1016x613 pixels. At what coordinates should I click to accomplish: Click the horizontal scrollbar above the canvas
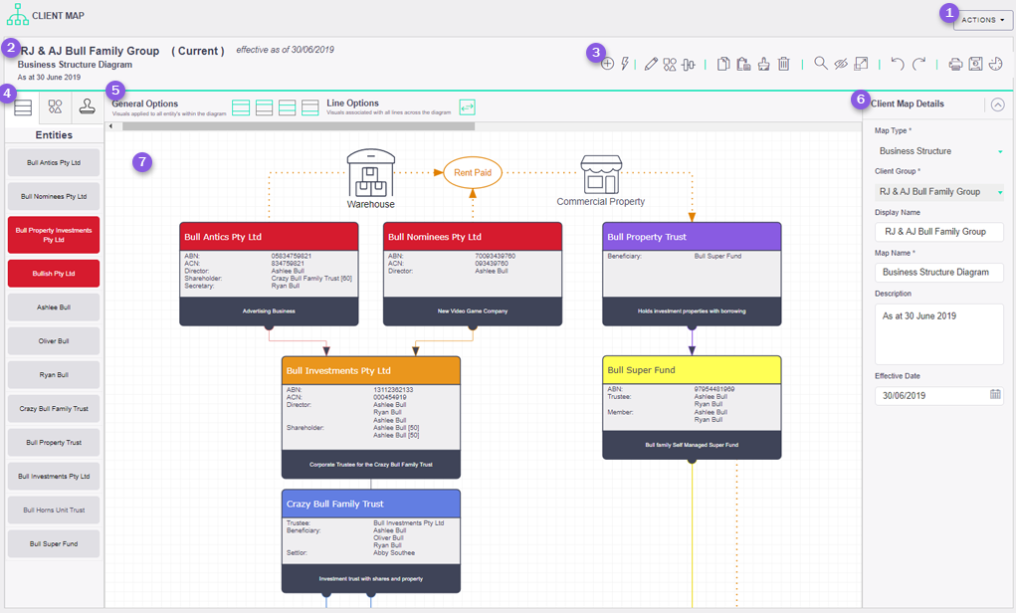pos(299,126)
